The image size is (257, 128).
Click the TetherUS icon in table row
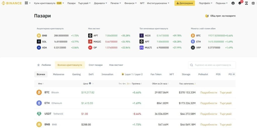[x=39, y=114]
